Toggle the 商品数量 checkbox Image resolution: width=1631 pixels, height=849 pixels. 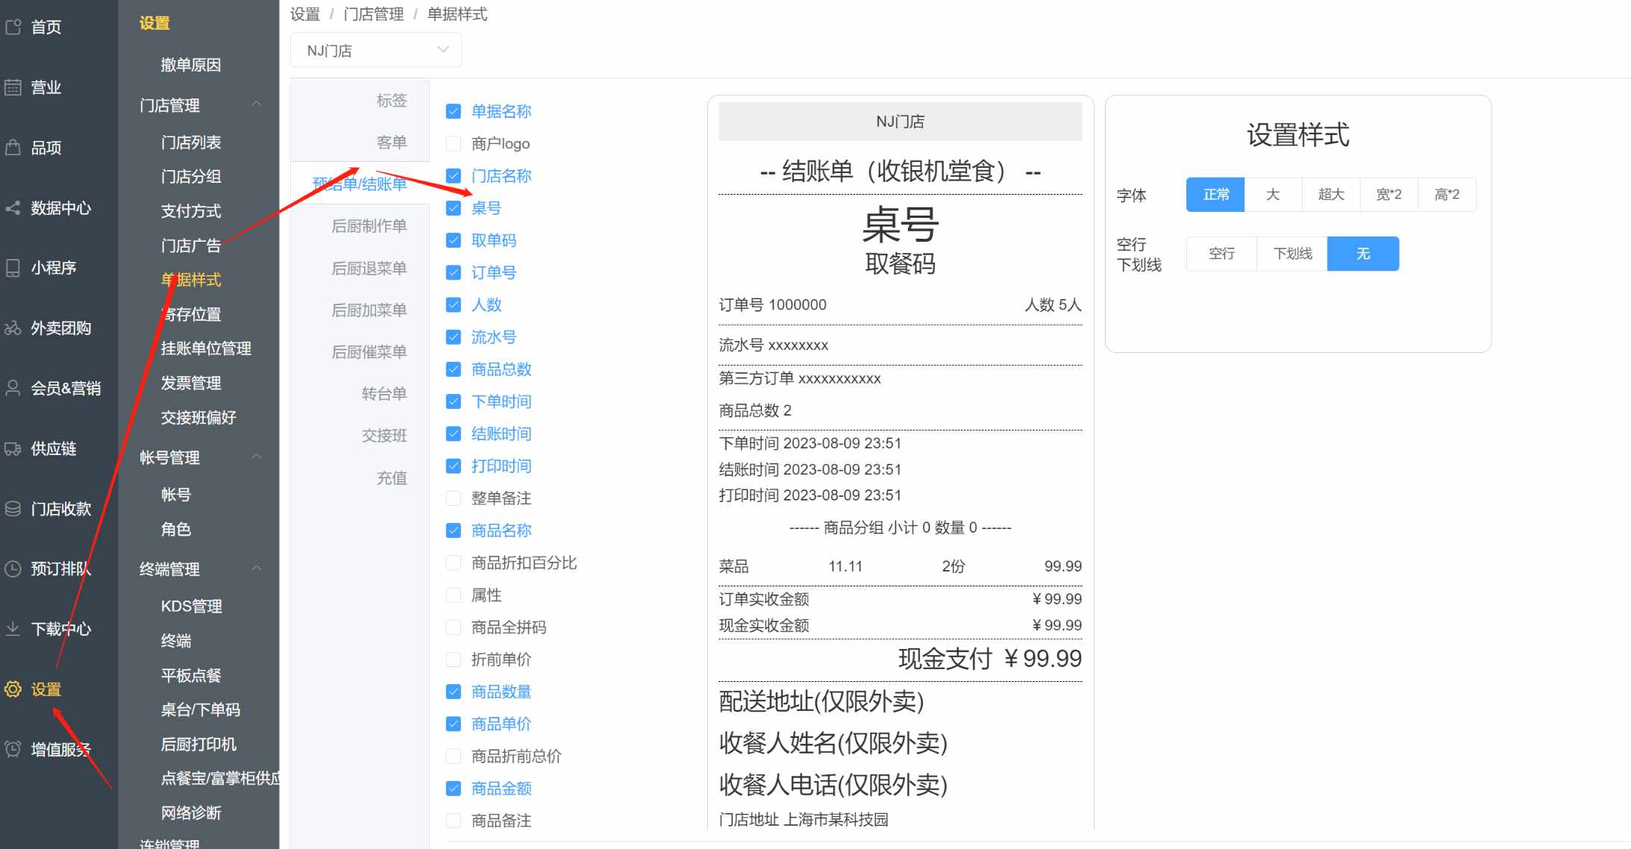pos(453,692)
